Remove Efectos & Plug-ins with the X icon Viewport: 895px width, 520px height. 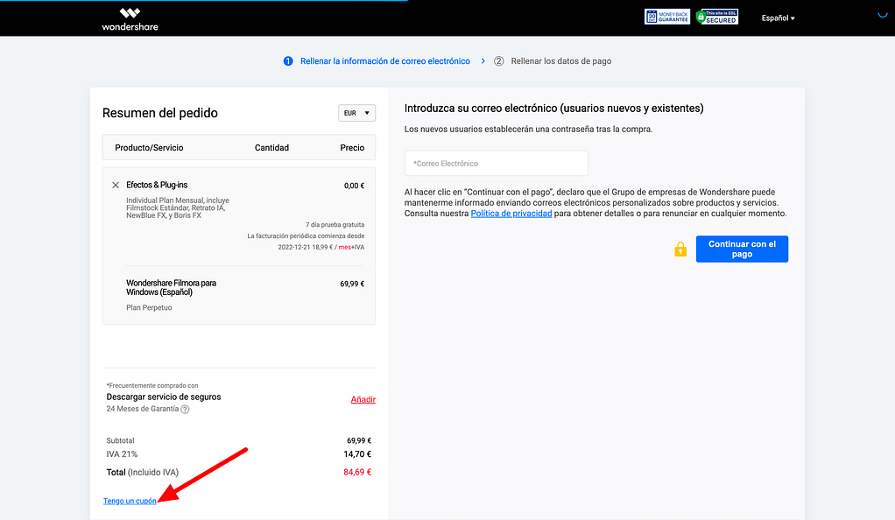point(116,185)
